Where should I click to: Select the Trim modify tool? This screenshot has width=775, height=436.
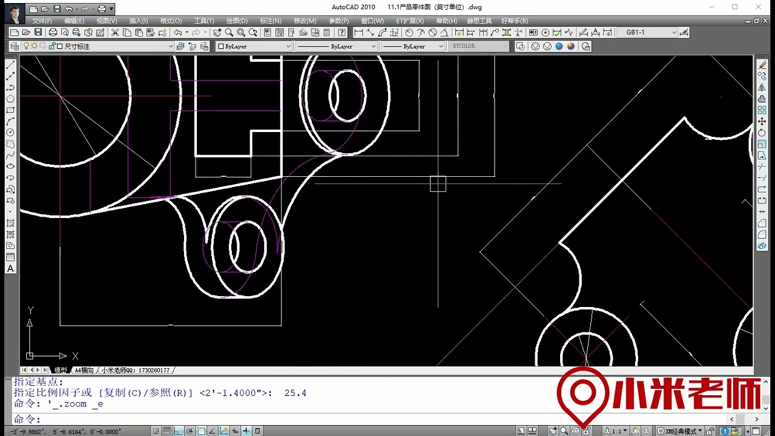click(x=762, y=167)
